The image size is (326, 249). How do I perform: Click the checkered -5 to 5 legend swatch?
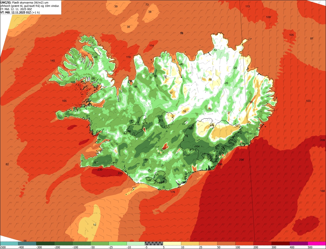(154, 243)
